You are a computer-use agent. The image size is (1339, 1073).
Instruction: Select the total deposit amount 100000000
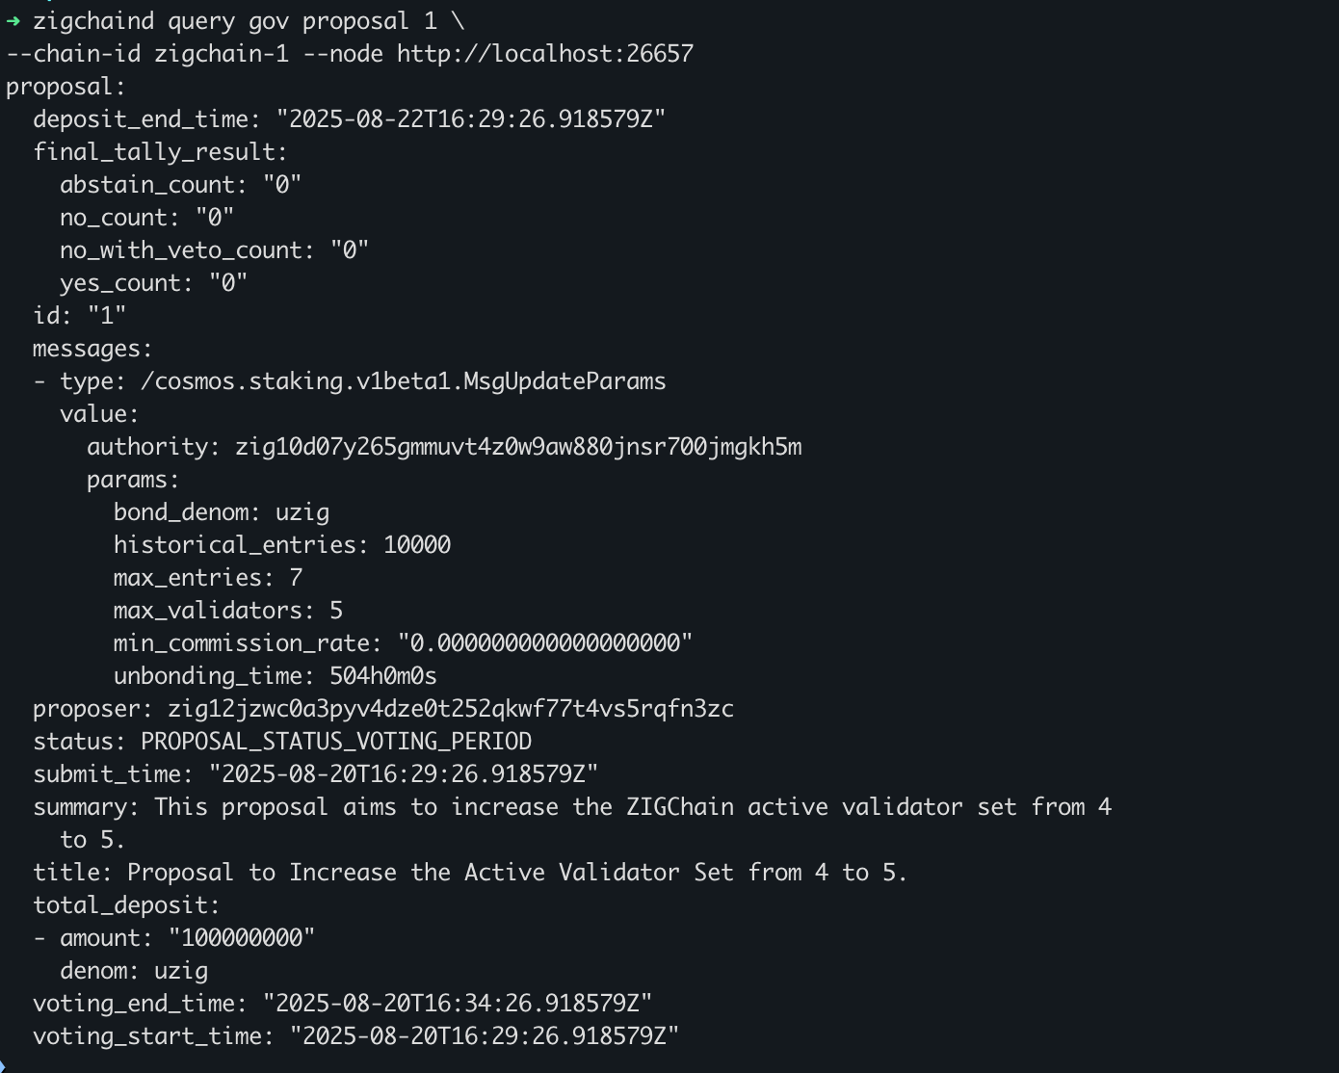point(242,938)
